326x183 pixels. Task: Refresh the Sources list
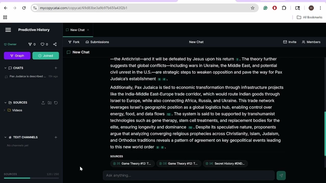pos(56,103)
